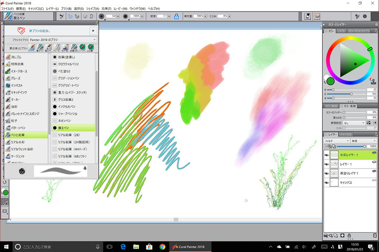Select the リアル水彩 brush category
Image resolution: width=379 pixels, height=252 pixels.
(x=26, y=142)
